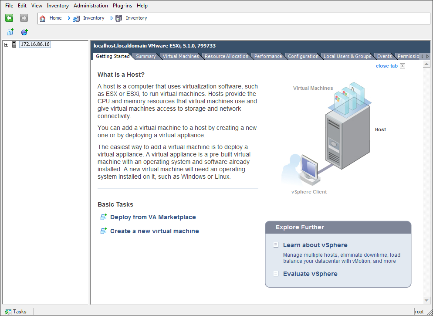The height and width of the screenshot is (316, 433).
Task: Click the host server icon in tree
Action: 14,44
